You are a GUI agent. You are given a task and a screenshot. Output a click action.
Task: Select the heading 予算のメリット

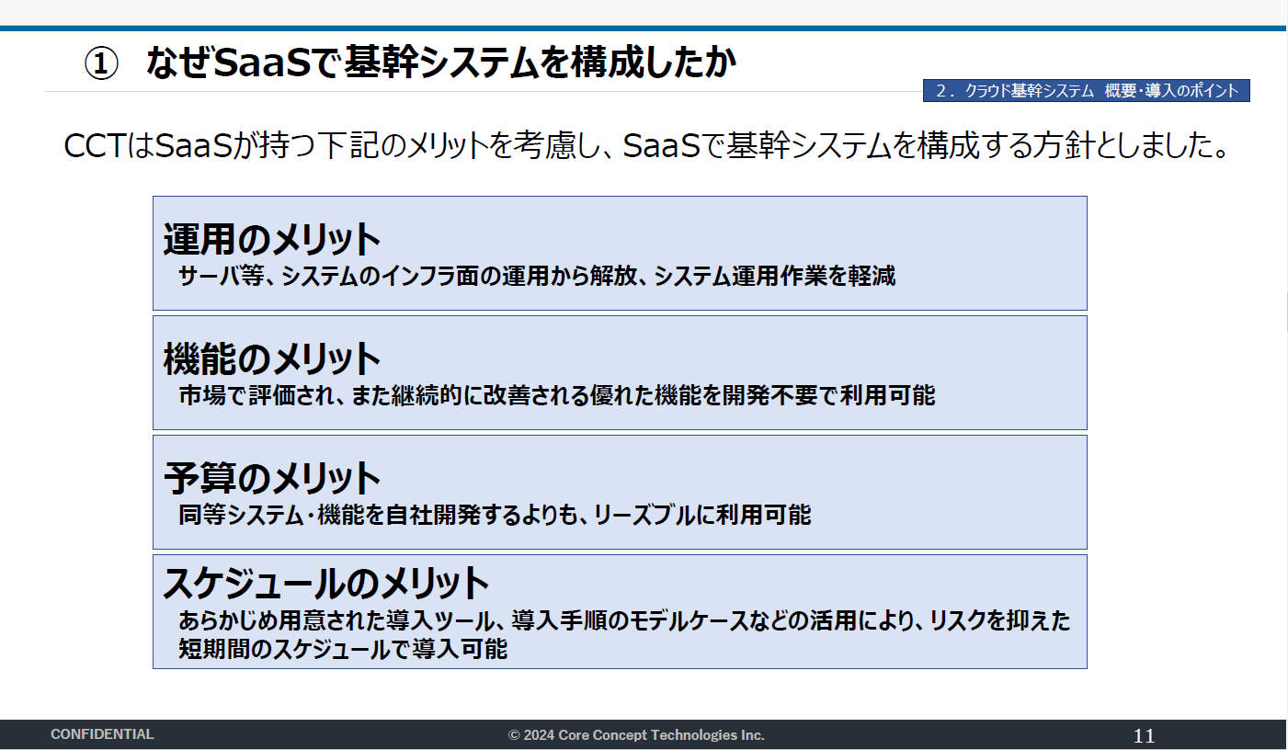tap(272, 478)
